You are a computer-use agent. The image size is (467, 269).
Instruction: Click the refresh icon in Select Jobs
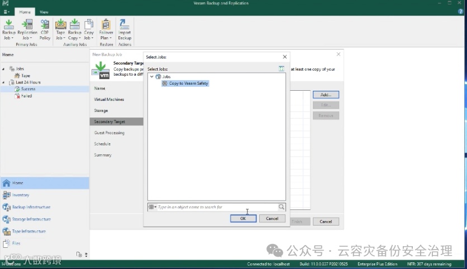(282, 69)
